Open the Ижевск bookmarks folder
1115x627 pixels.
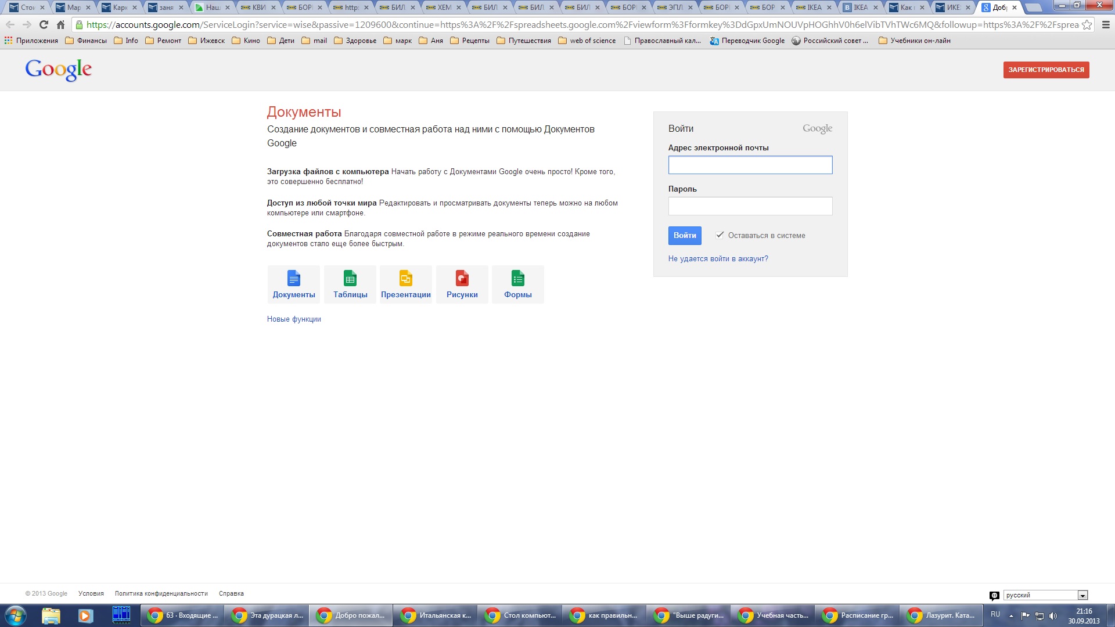[206, 41]
